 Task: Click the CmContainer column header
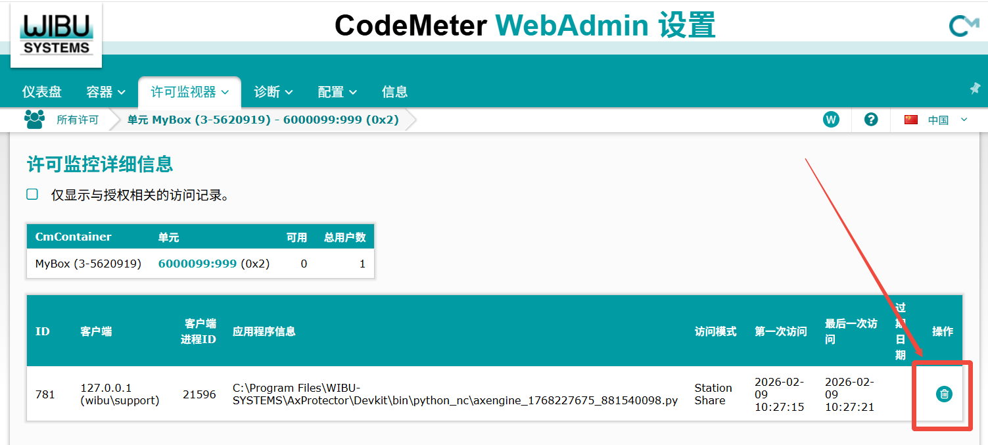[74, 237]
